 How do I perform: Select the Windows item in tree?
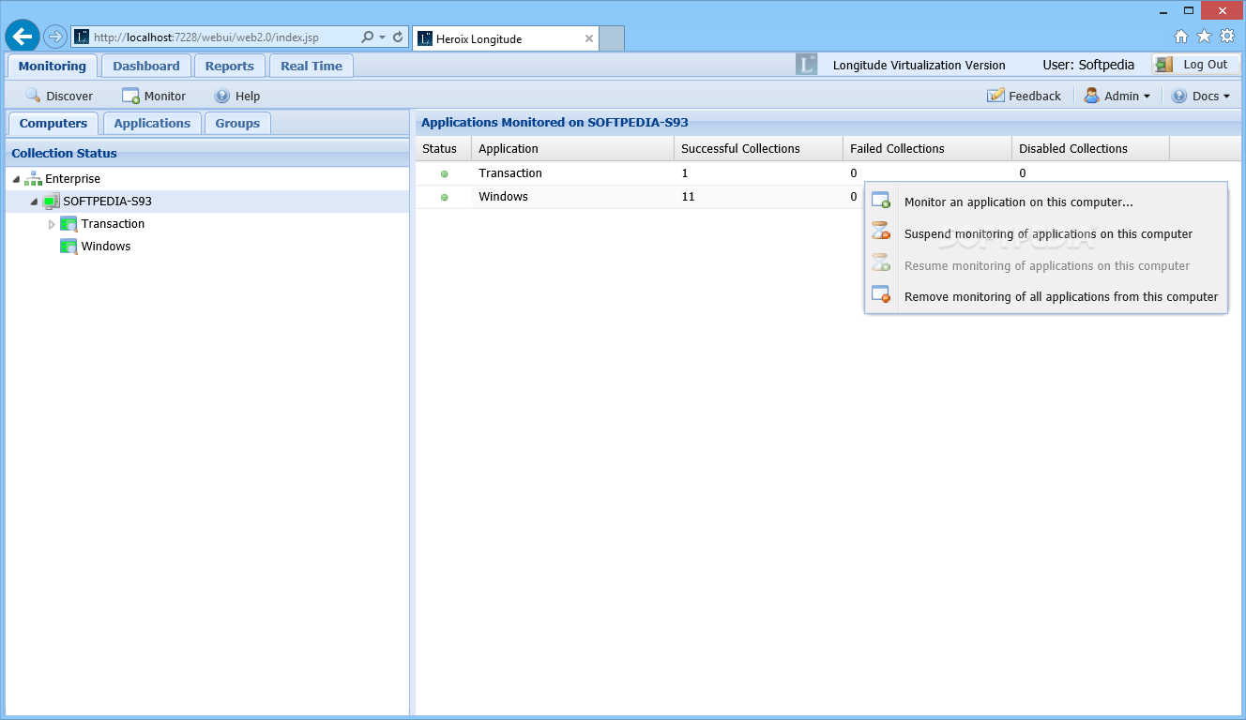pos(106,247)
